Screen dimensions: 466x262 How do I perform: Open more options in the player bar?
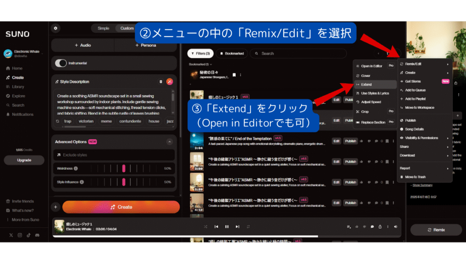[x=388, y=227]
